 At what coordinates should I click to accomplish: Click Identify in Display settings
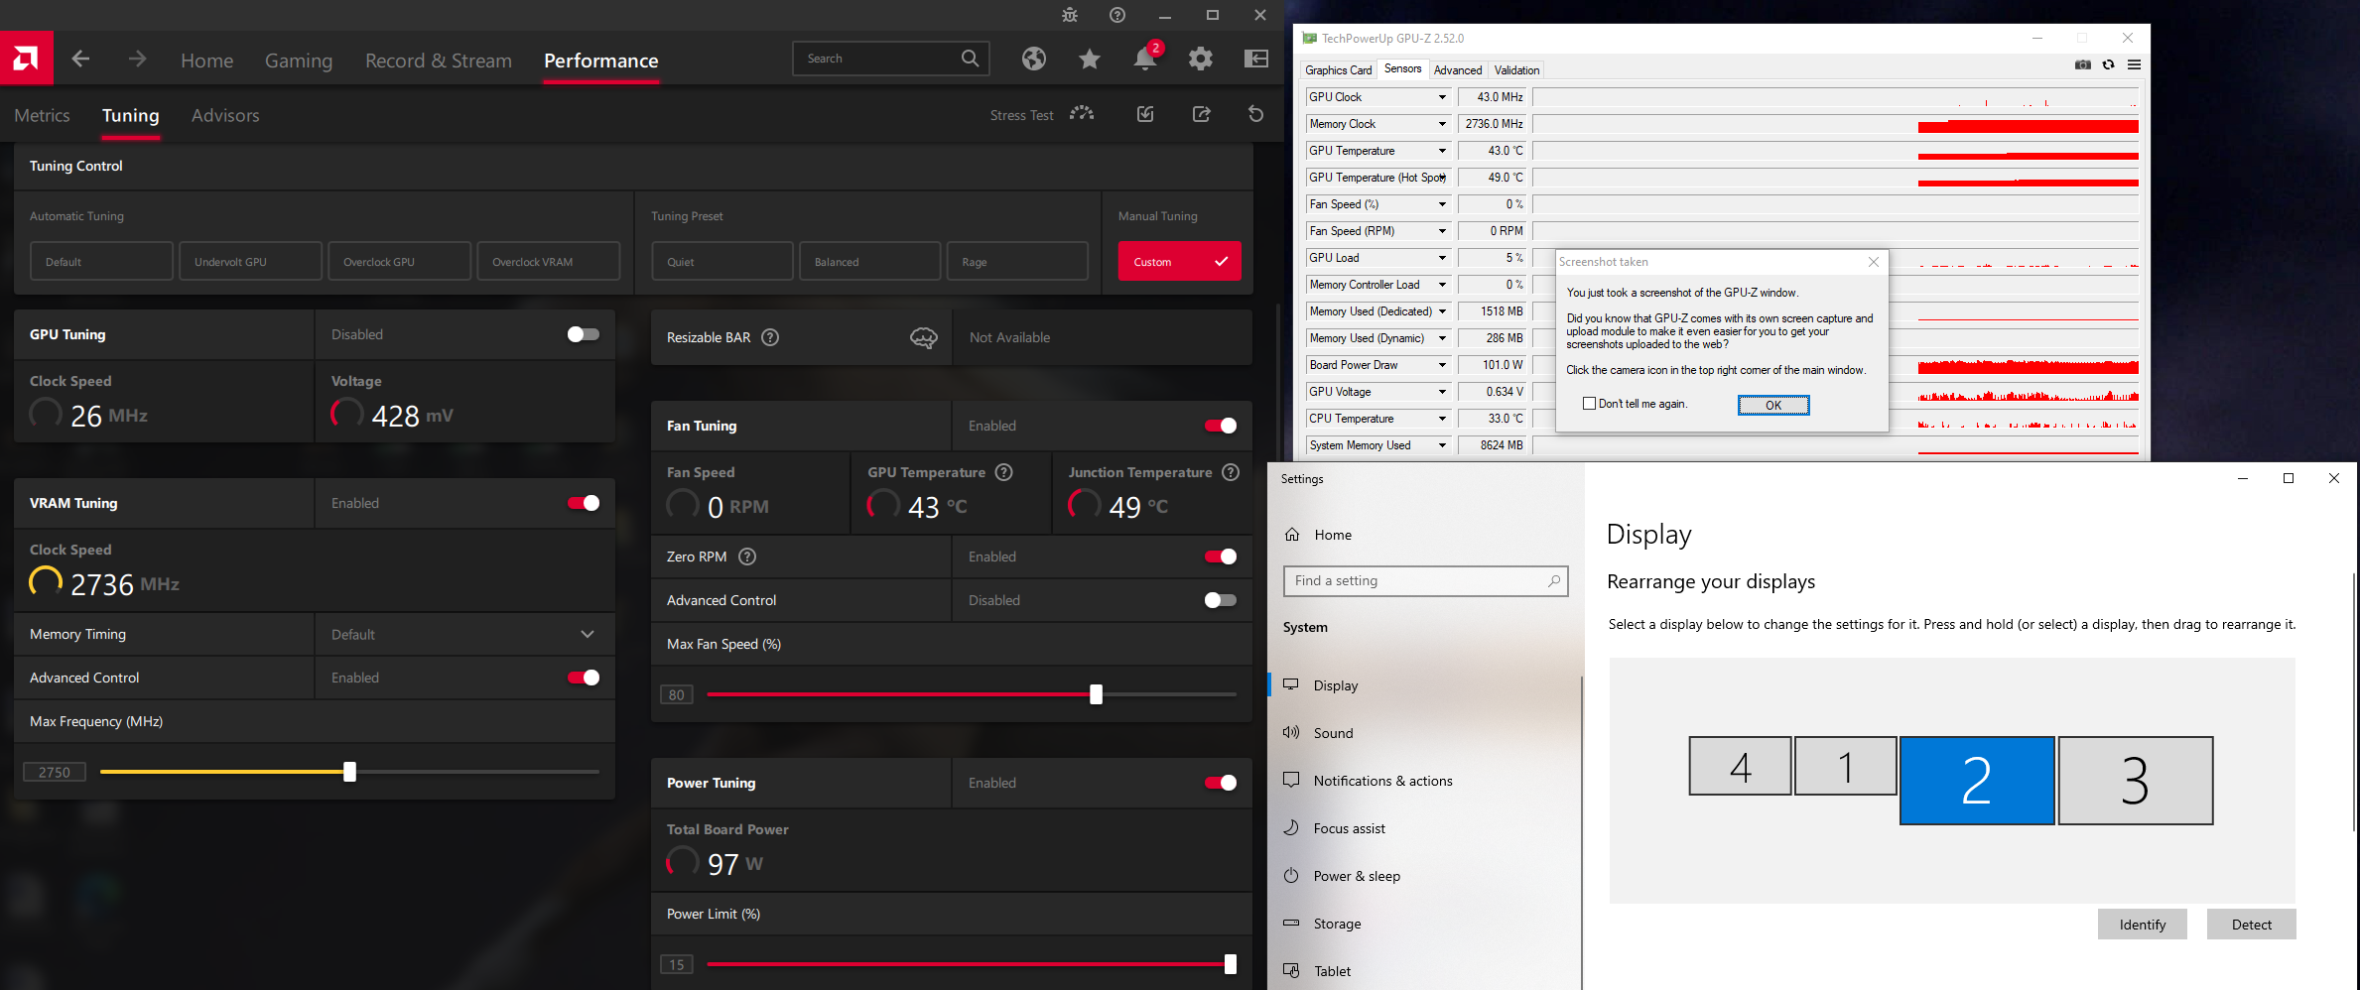[x=2143, y=925]
